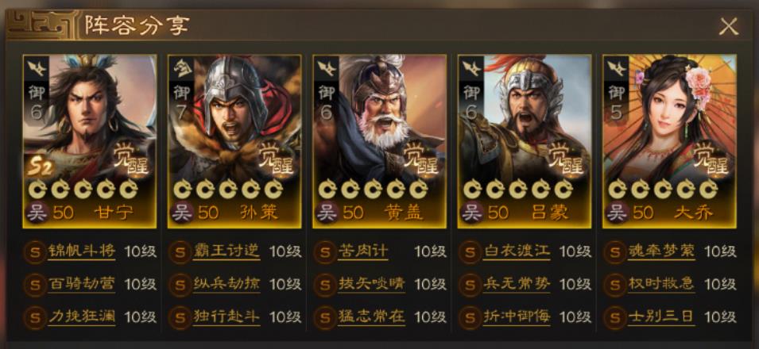Image resolution: width=759 pixels, height=349 pixels.
Task: Click the cavalry troop icon on 孙策 card
Action: coord(181,67)
